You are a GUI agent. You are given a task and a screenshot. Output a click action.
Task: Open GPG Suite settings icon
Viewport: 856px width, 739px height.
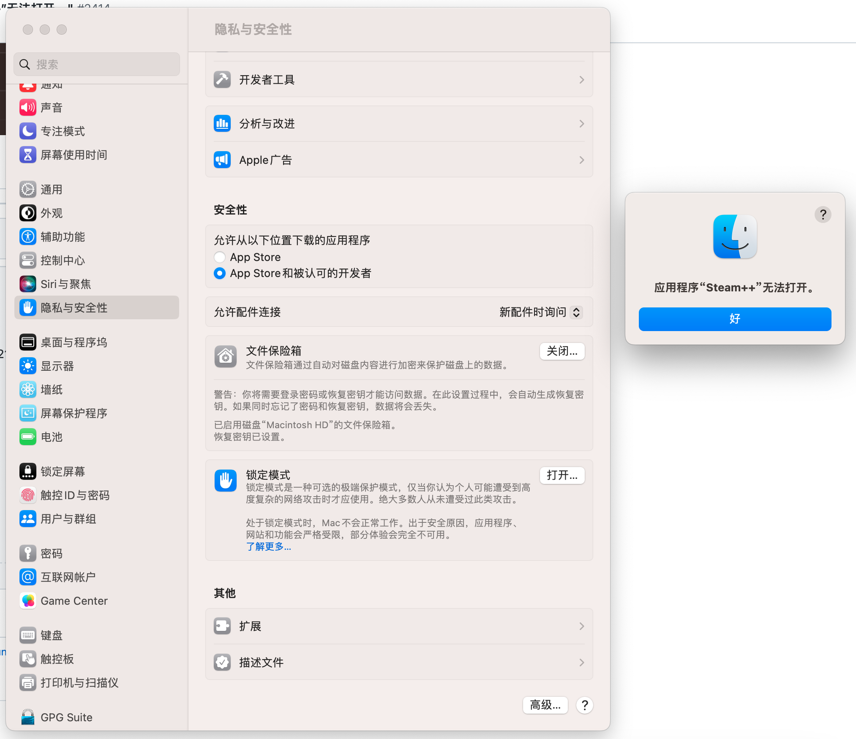click(x=27, y=717)
